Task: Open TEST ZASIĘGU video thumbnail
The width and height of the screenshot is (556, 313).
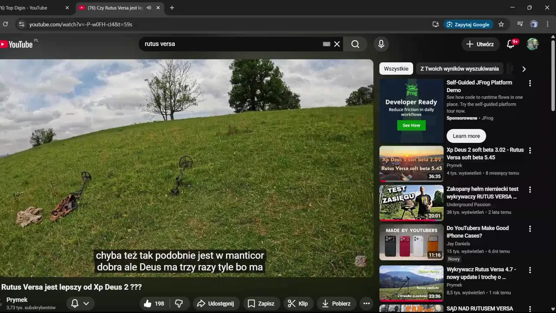Action: pyautogui.click(x=411, y=203)
